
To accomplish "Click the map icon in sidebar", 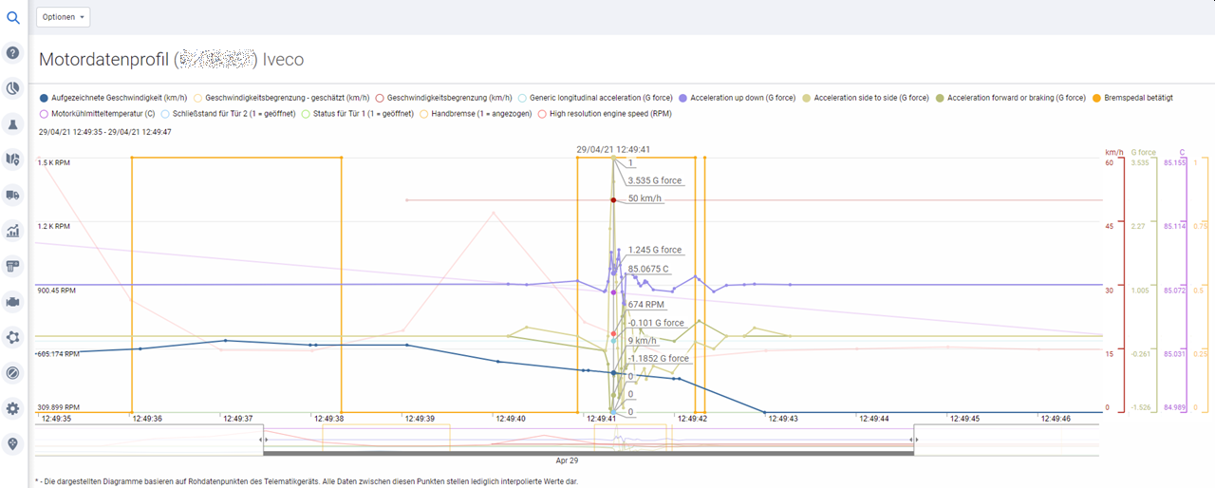I will (13, 160).
